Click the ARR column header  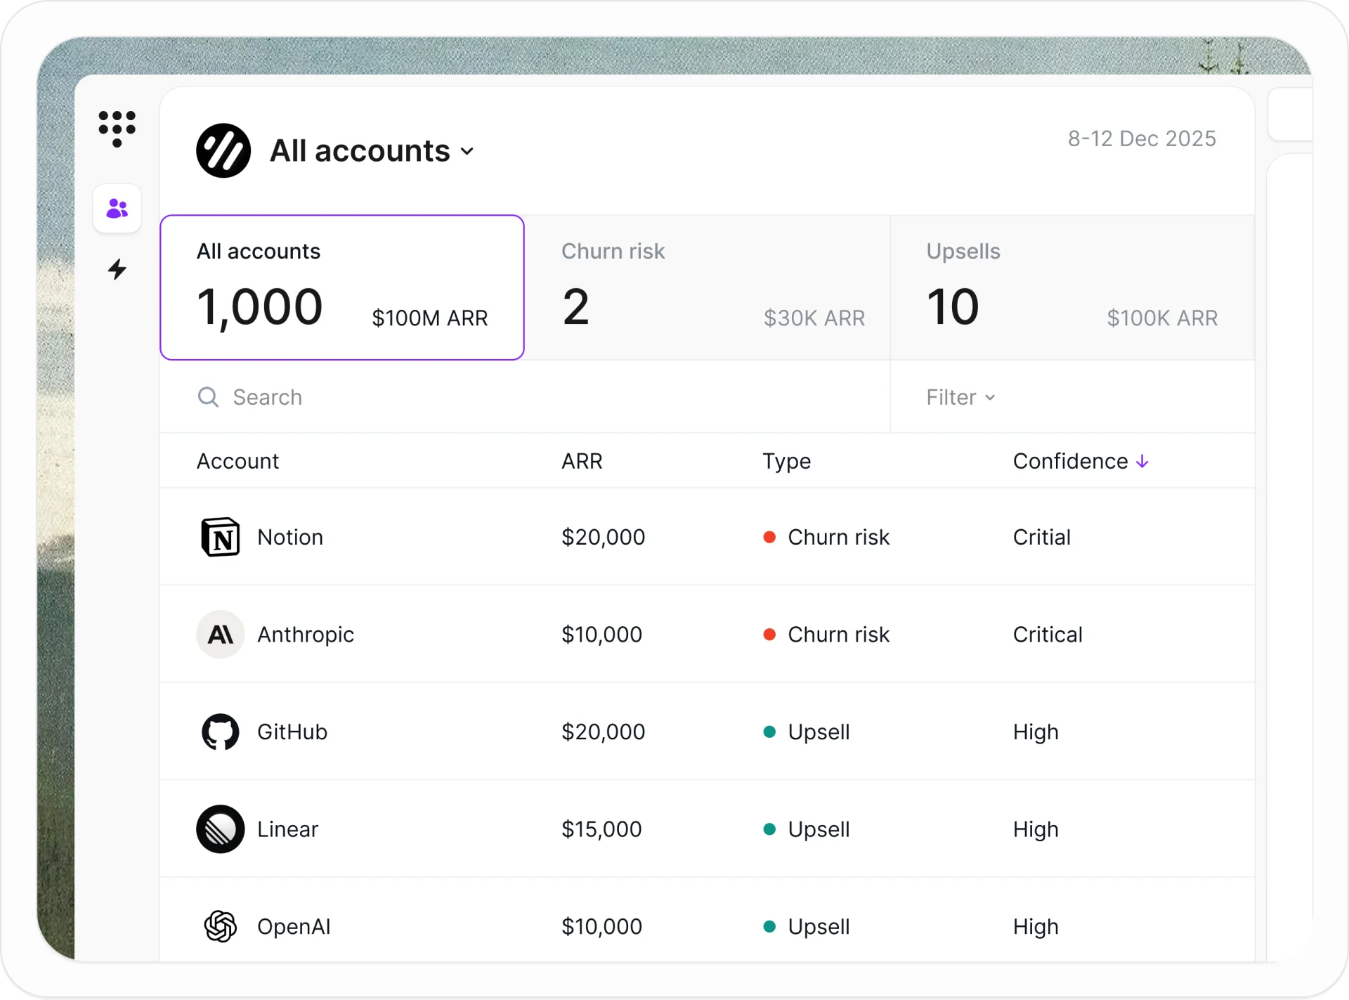582,461
